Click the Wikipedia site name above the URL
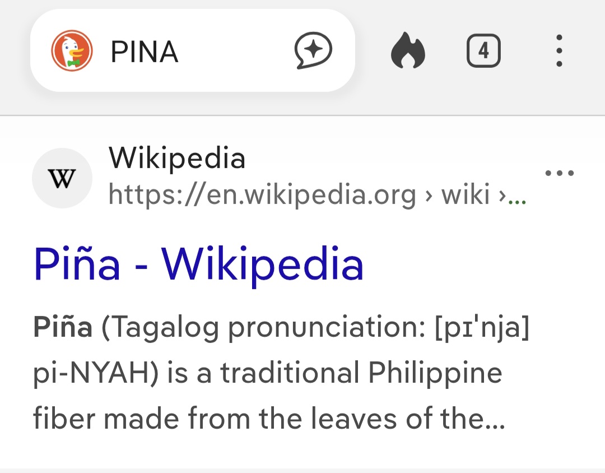The width and height of the screenshot is (605, 473). click(x=177, y=158)
